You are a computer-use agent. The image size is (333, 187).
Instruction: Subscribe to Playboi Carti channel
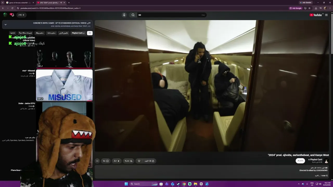coord(300,161)
